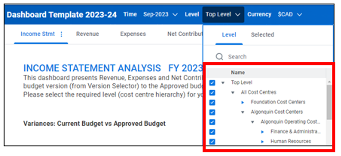Expand the Finance & Administration node
The image size is (341, 156).
pos(263,132)
